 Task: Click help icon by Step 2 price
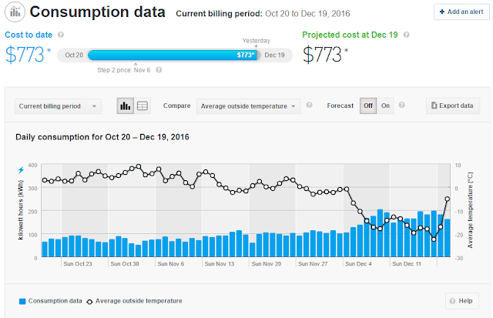coord(159,70)
